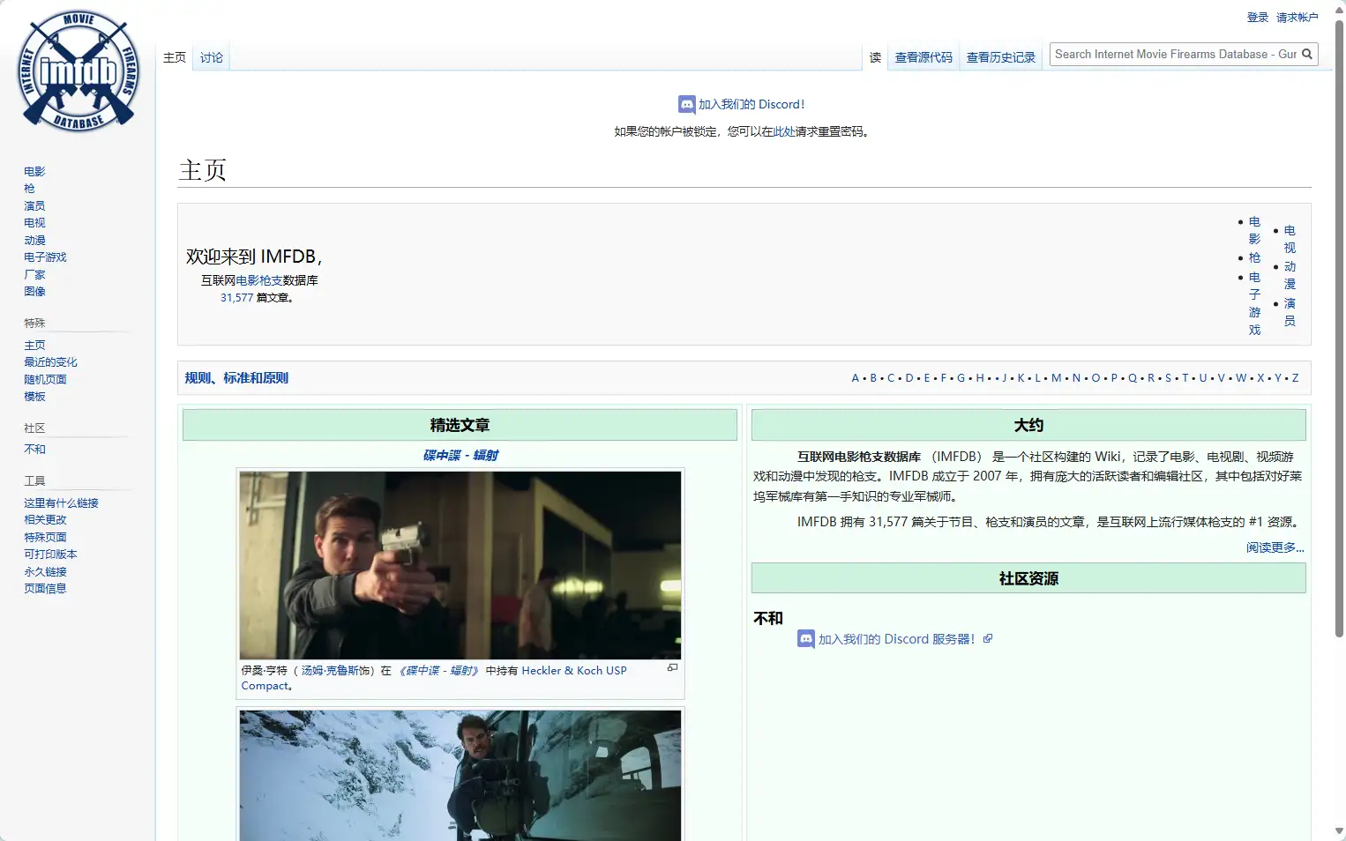The width and height of the screenshot is (1346, 841).
Task: Open the 查看源代码 tab
Action: pos(924,58)
